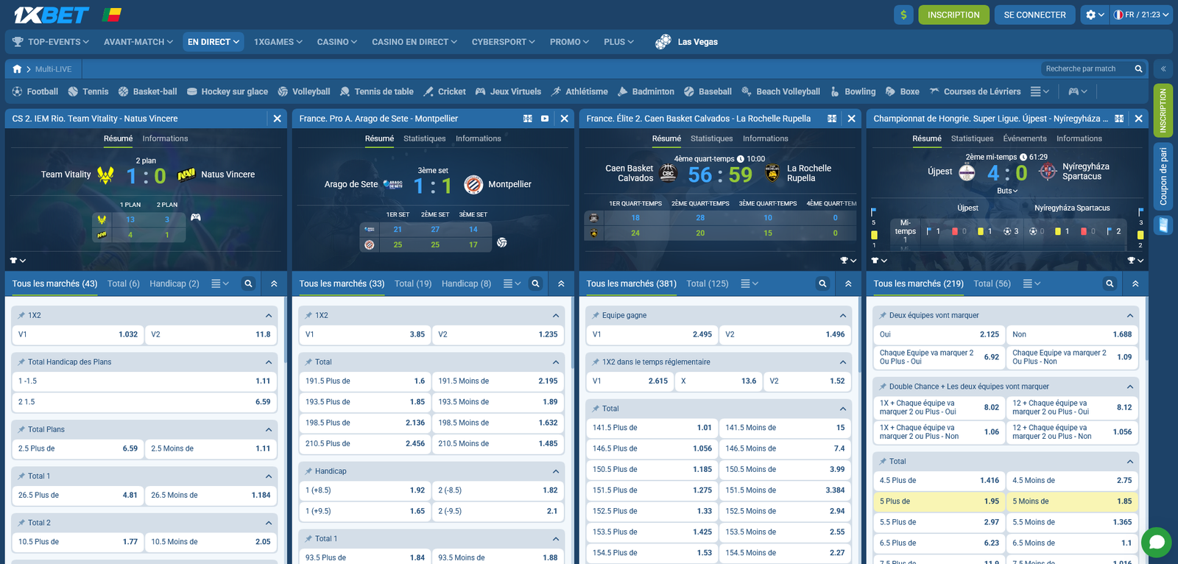Open the live chat bubble
This screenshot has height=564, width=1178.
[1157, 543]
